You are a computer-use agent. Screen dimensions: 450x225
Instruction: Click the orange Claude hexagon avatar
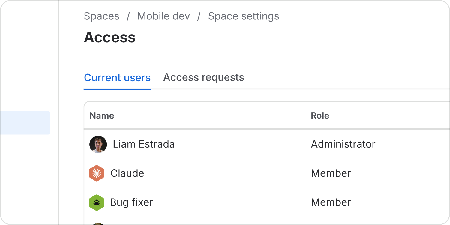(97, 173)
